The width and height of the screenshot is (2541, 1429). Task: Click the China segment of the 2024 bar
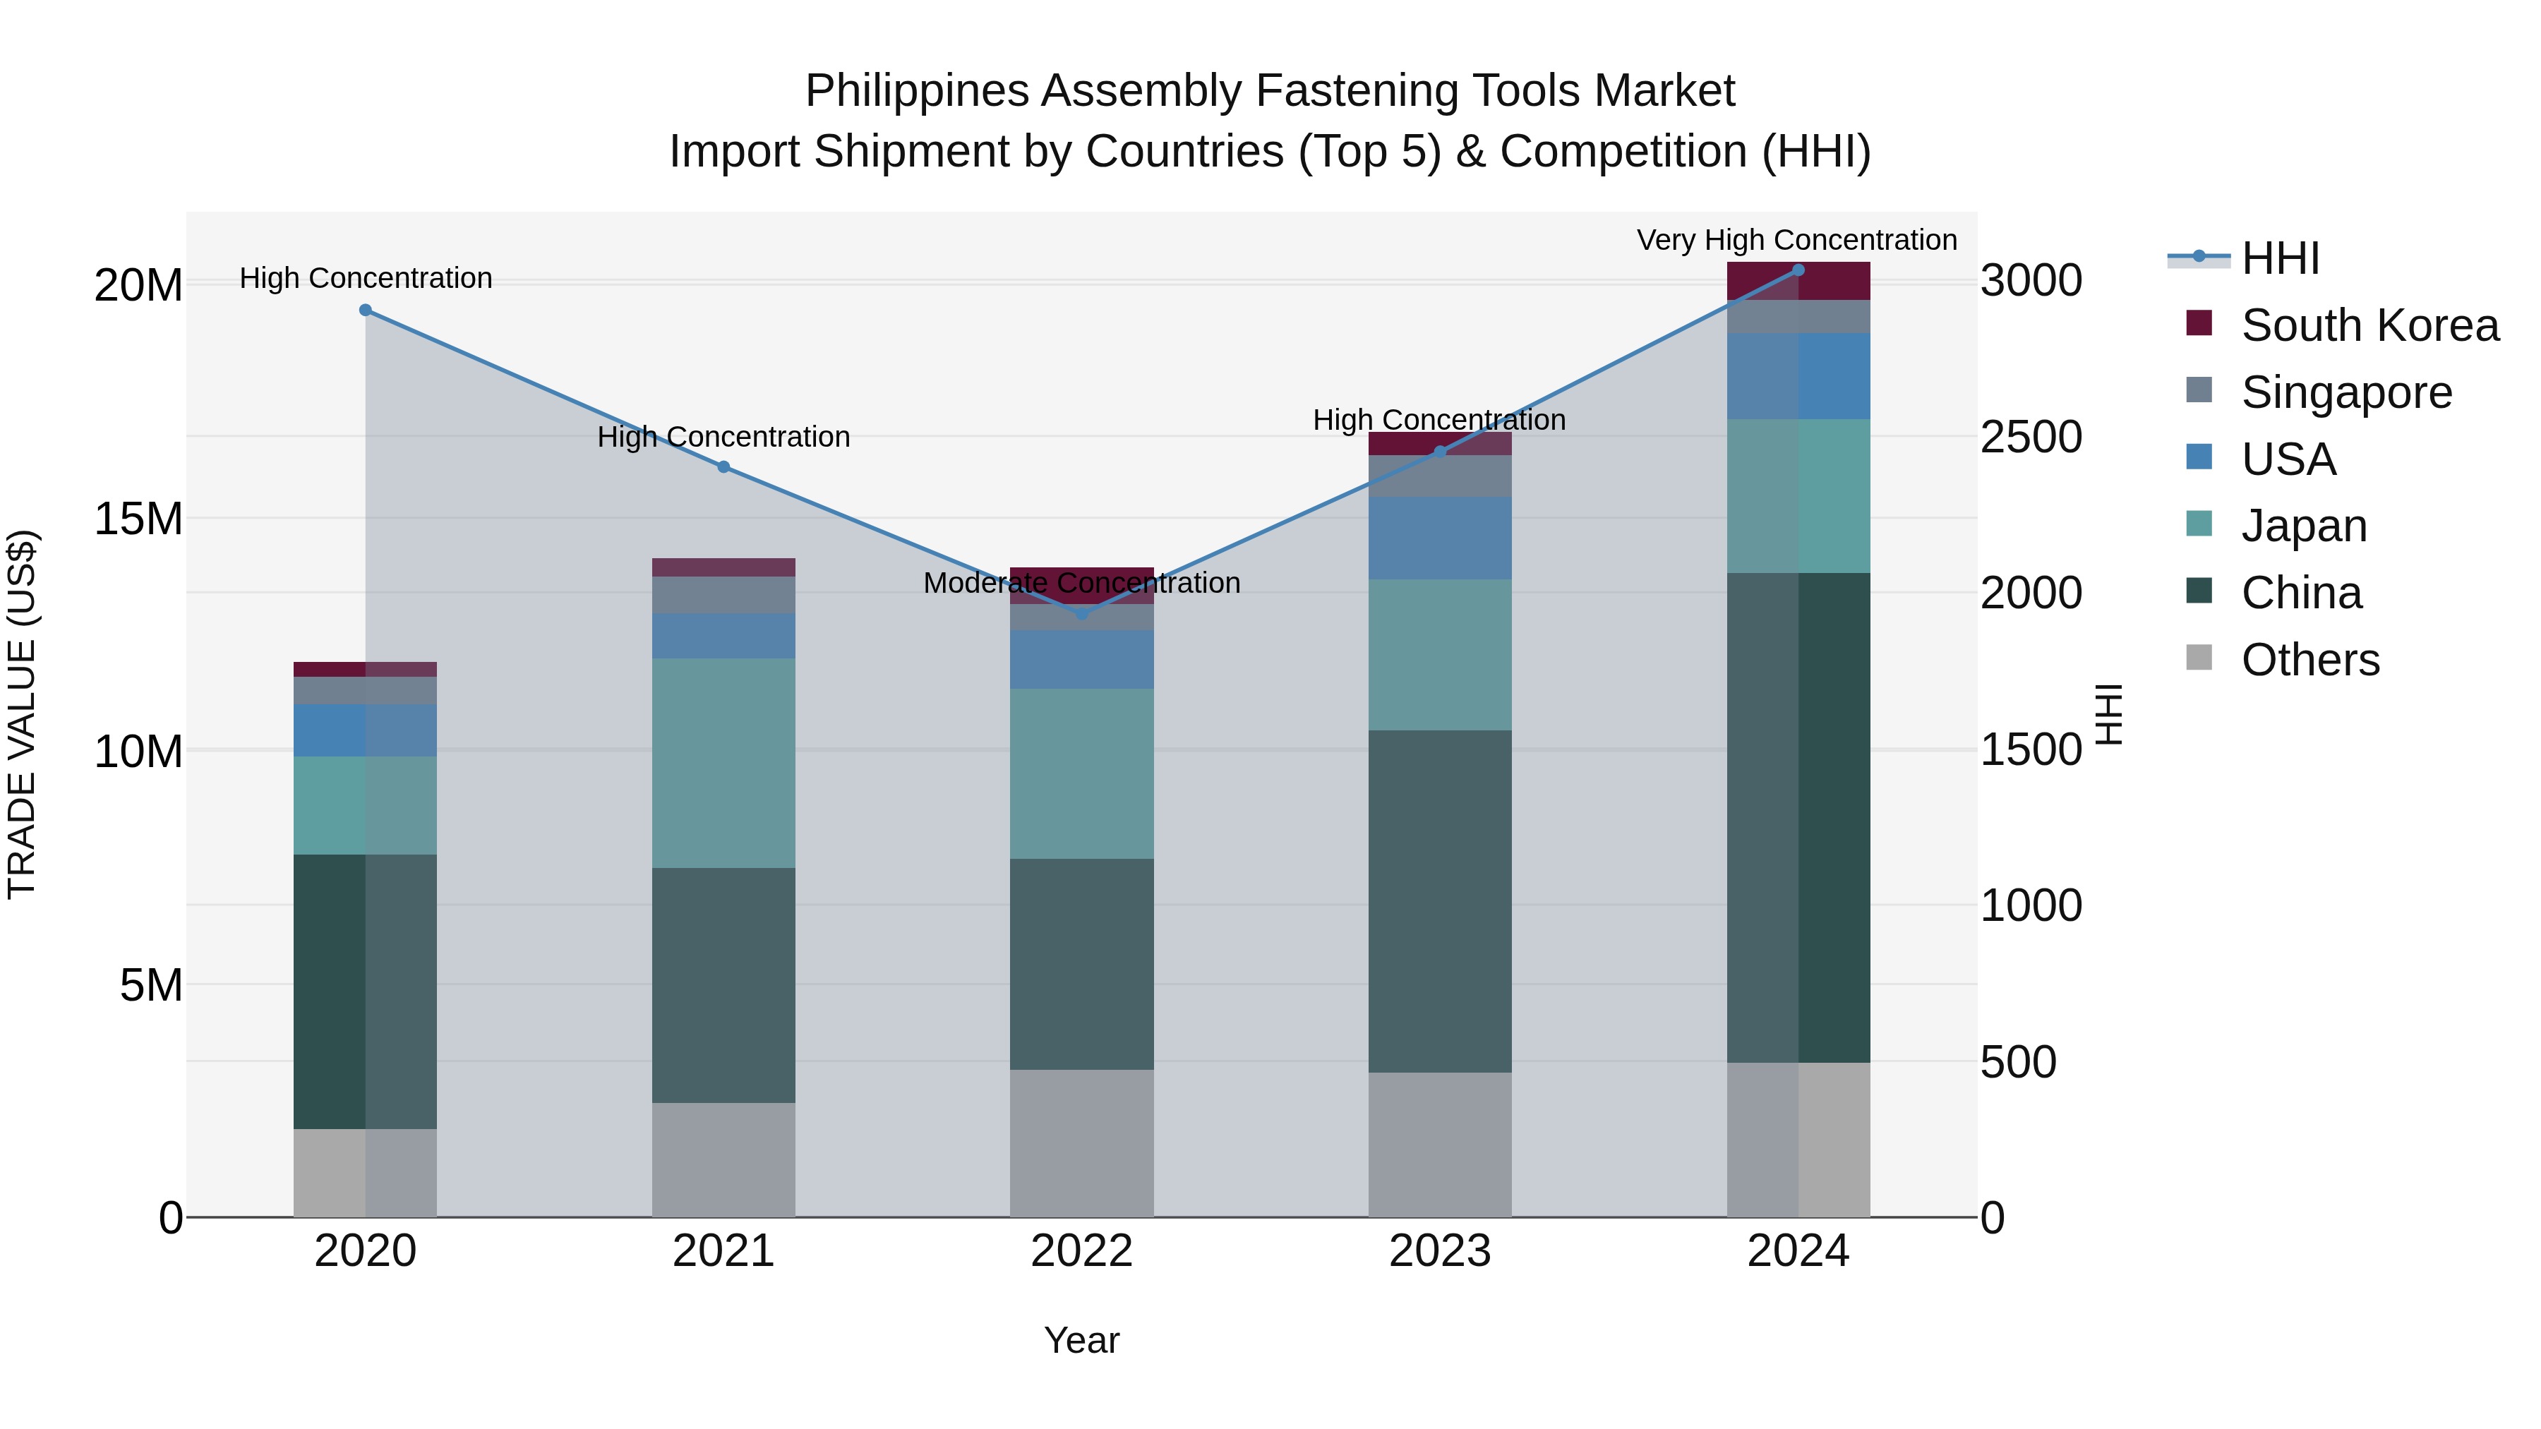click(x=1797, y=818)
